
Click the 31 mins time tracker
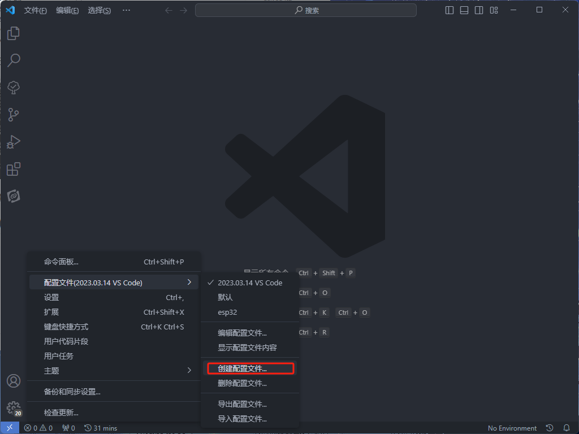click(x=101, y=428)
